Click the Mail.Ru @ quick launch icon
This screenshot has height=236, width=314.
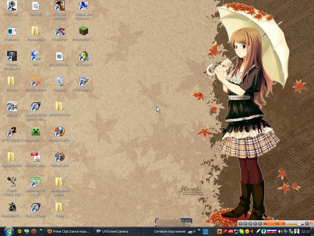[34, 231]
